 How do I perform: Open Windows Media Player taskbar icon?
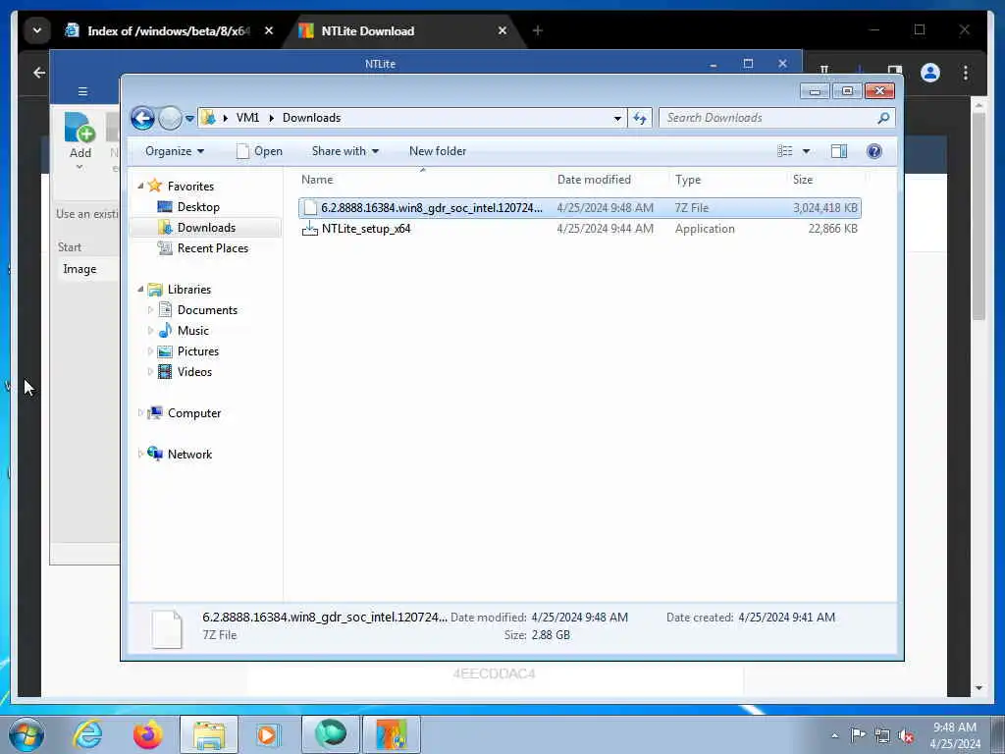click(x=268, y=734)
